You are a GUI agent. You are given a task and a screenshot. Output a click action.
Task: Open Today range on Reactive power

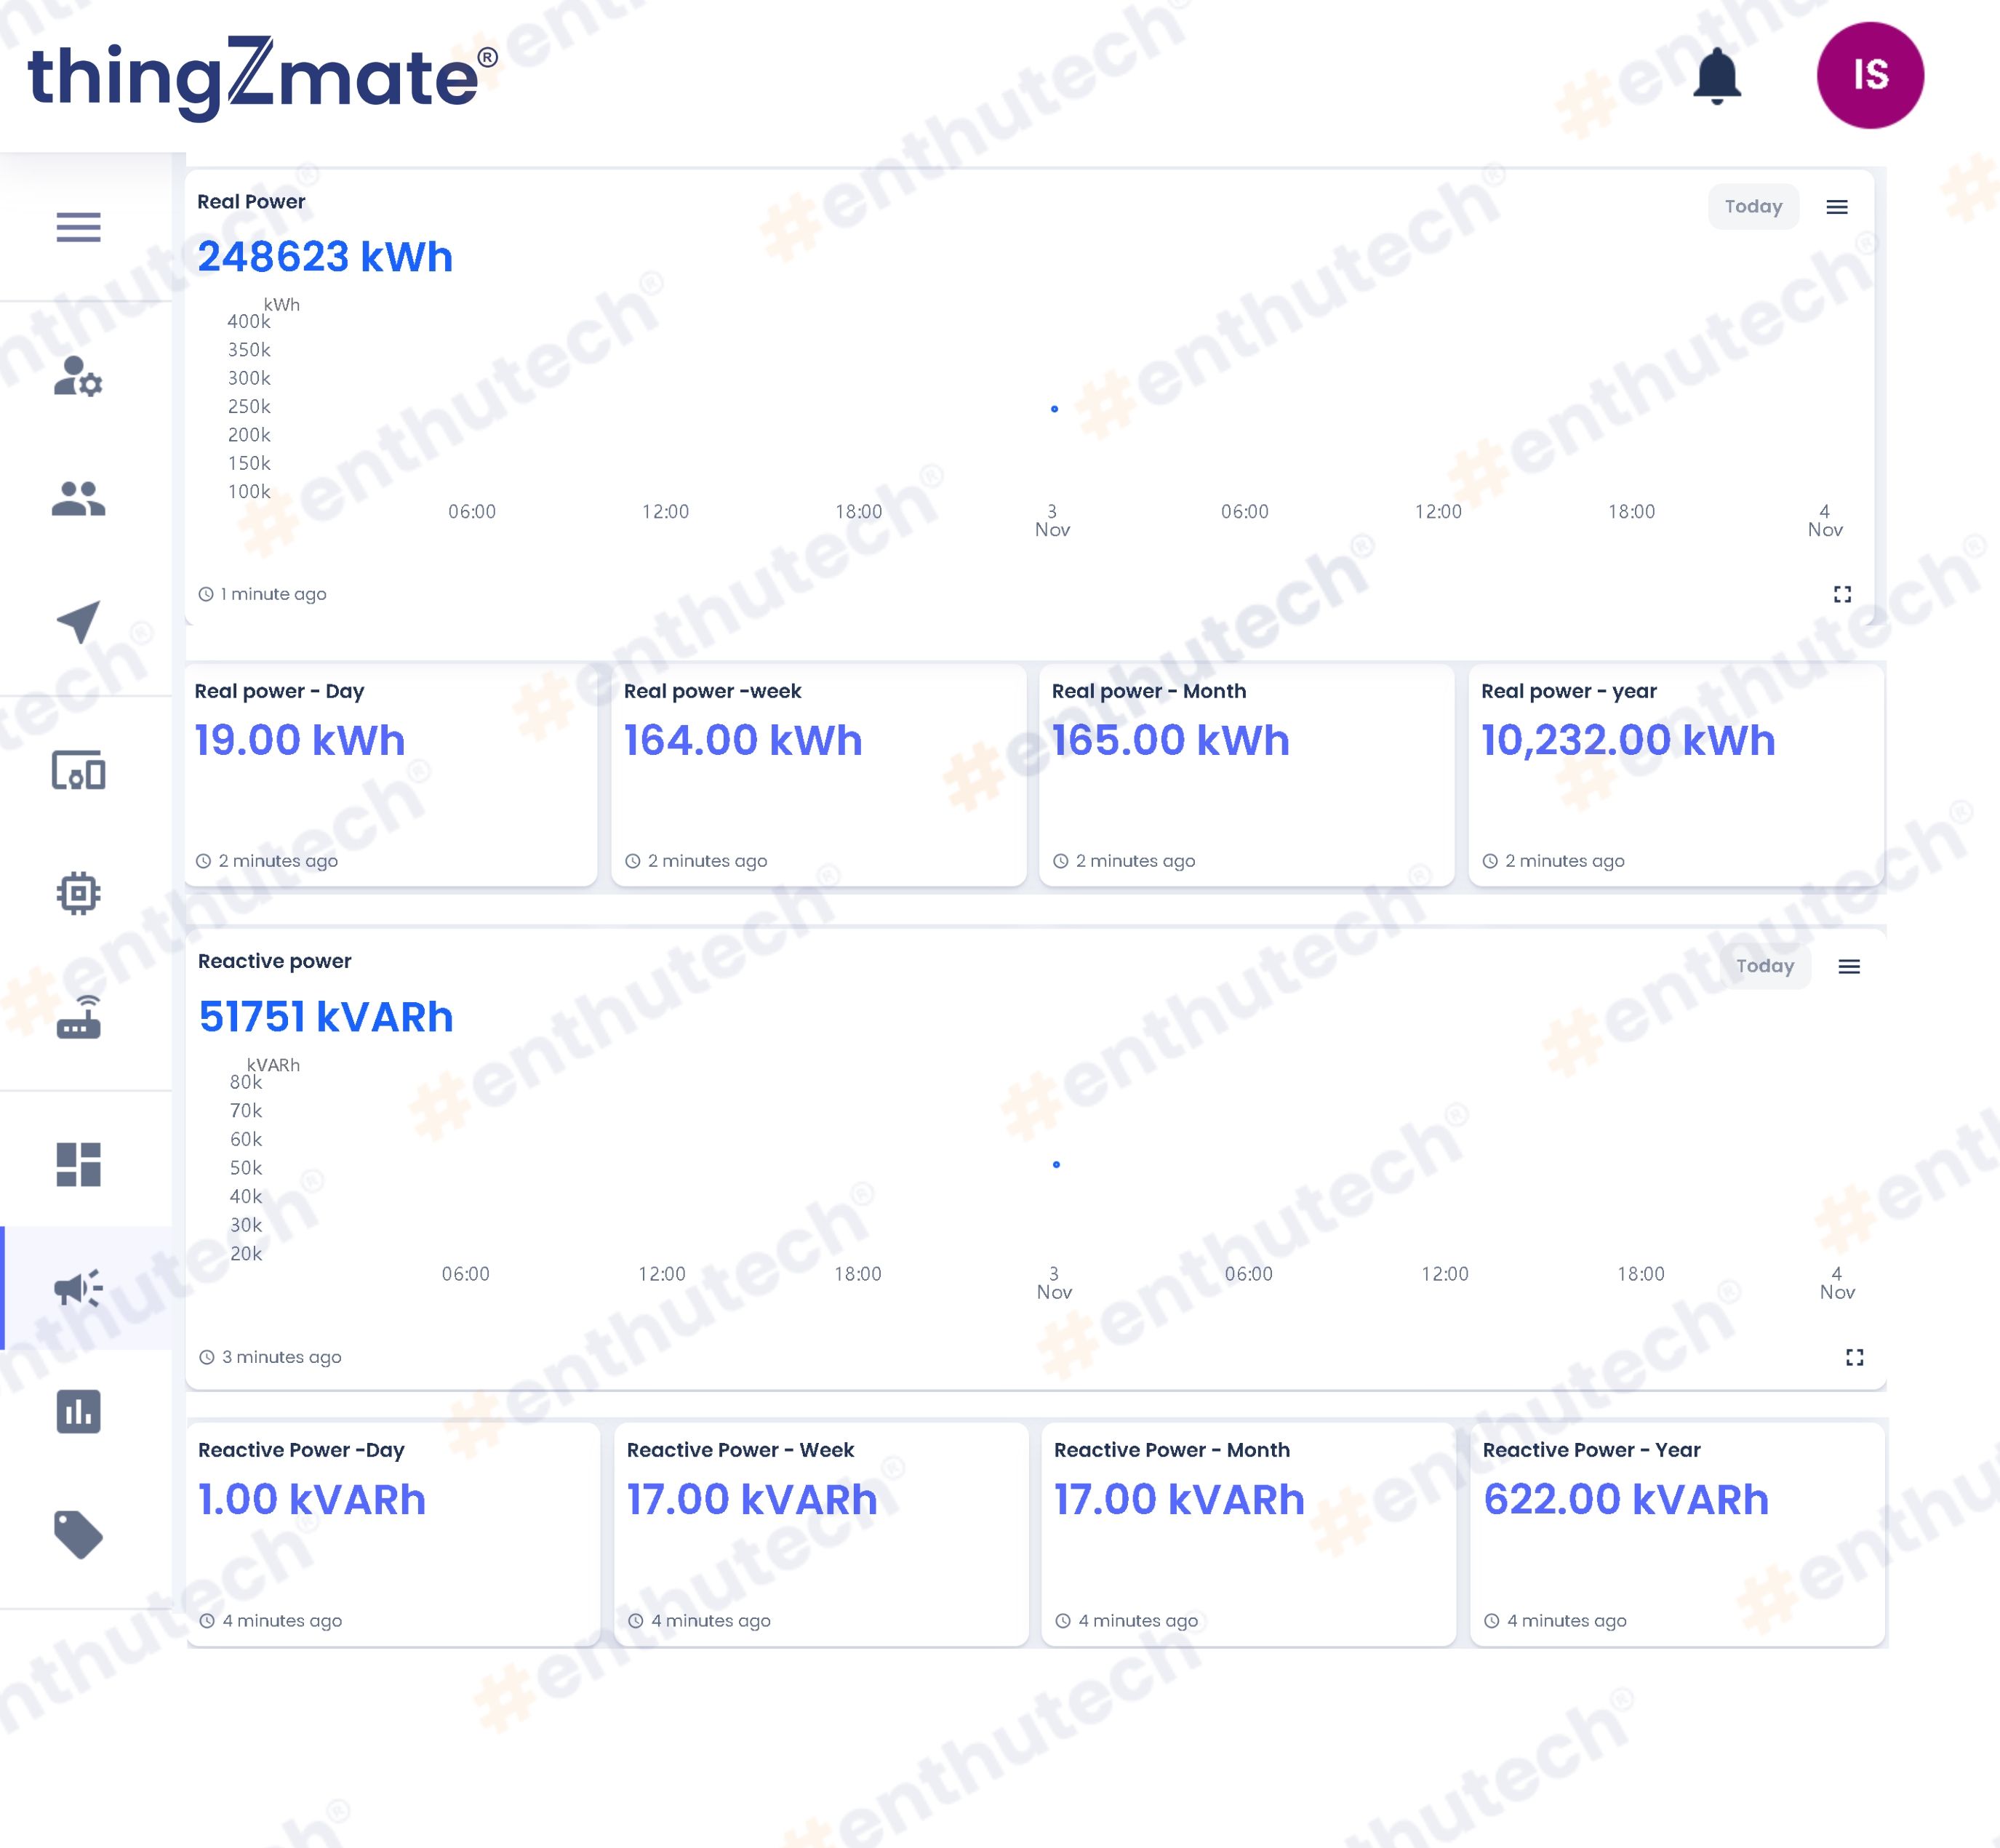click(1765, 966)
